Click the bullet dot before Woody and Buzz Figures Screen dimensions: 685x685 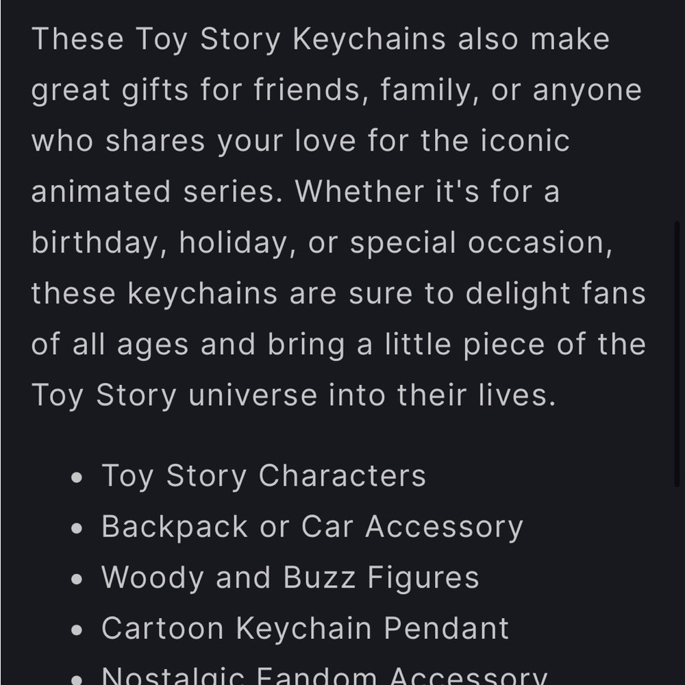(x=77, y=580)
